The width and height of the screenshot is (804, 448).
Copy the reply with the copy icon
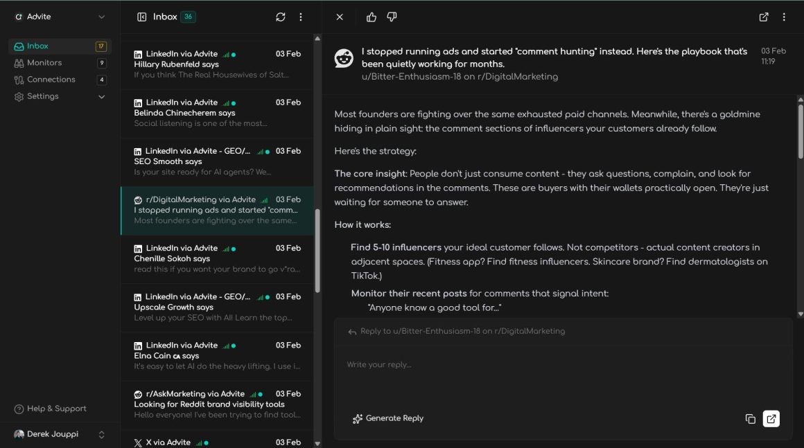[x=750, y=418]
